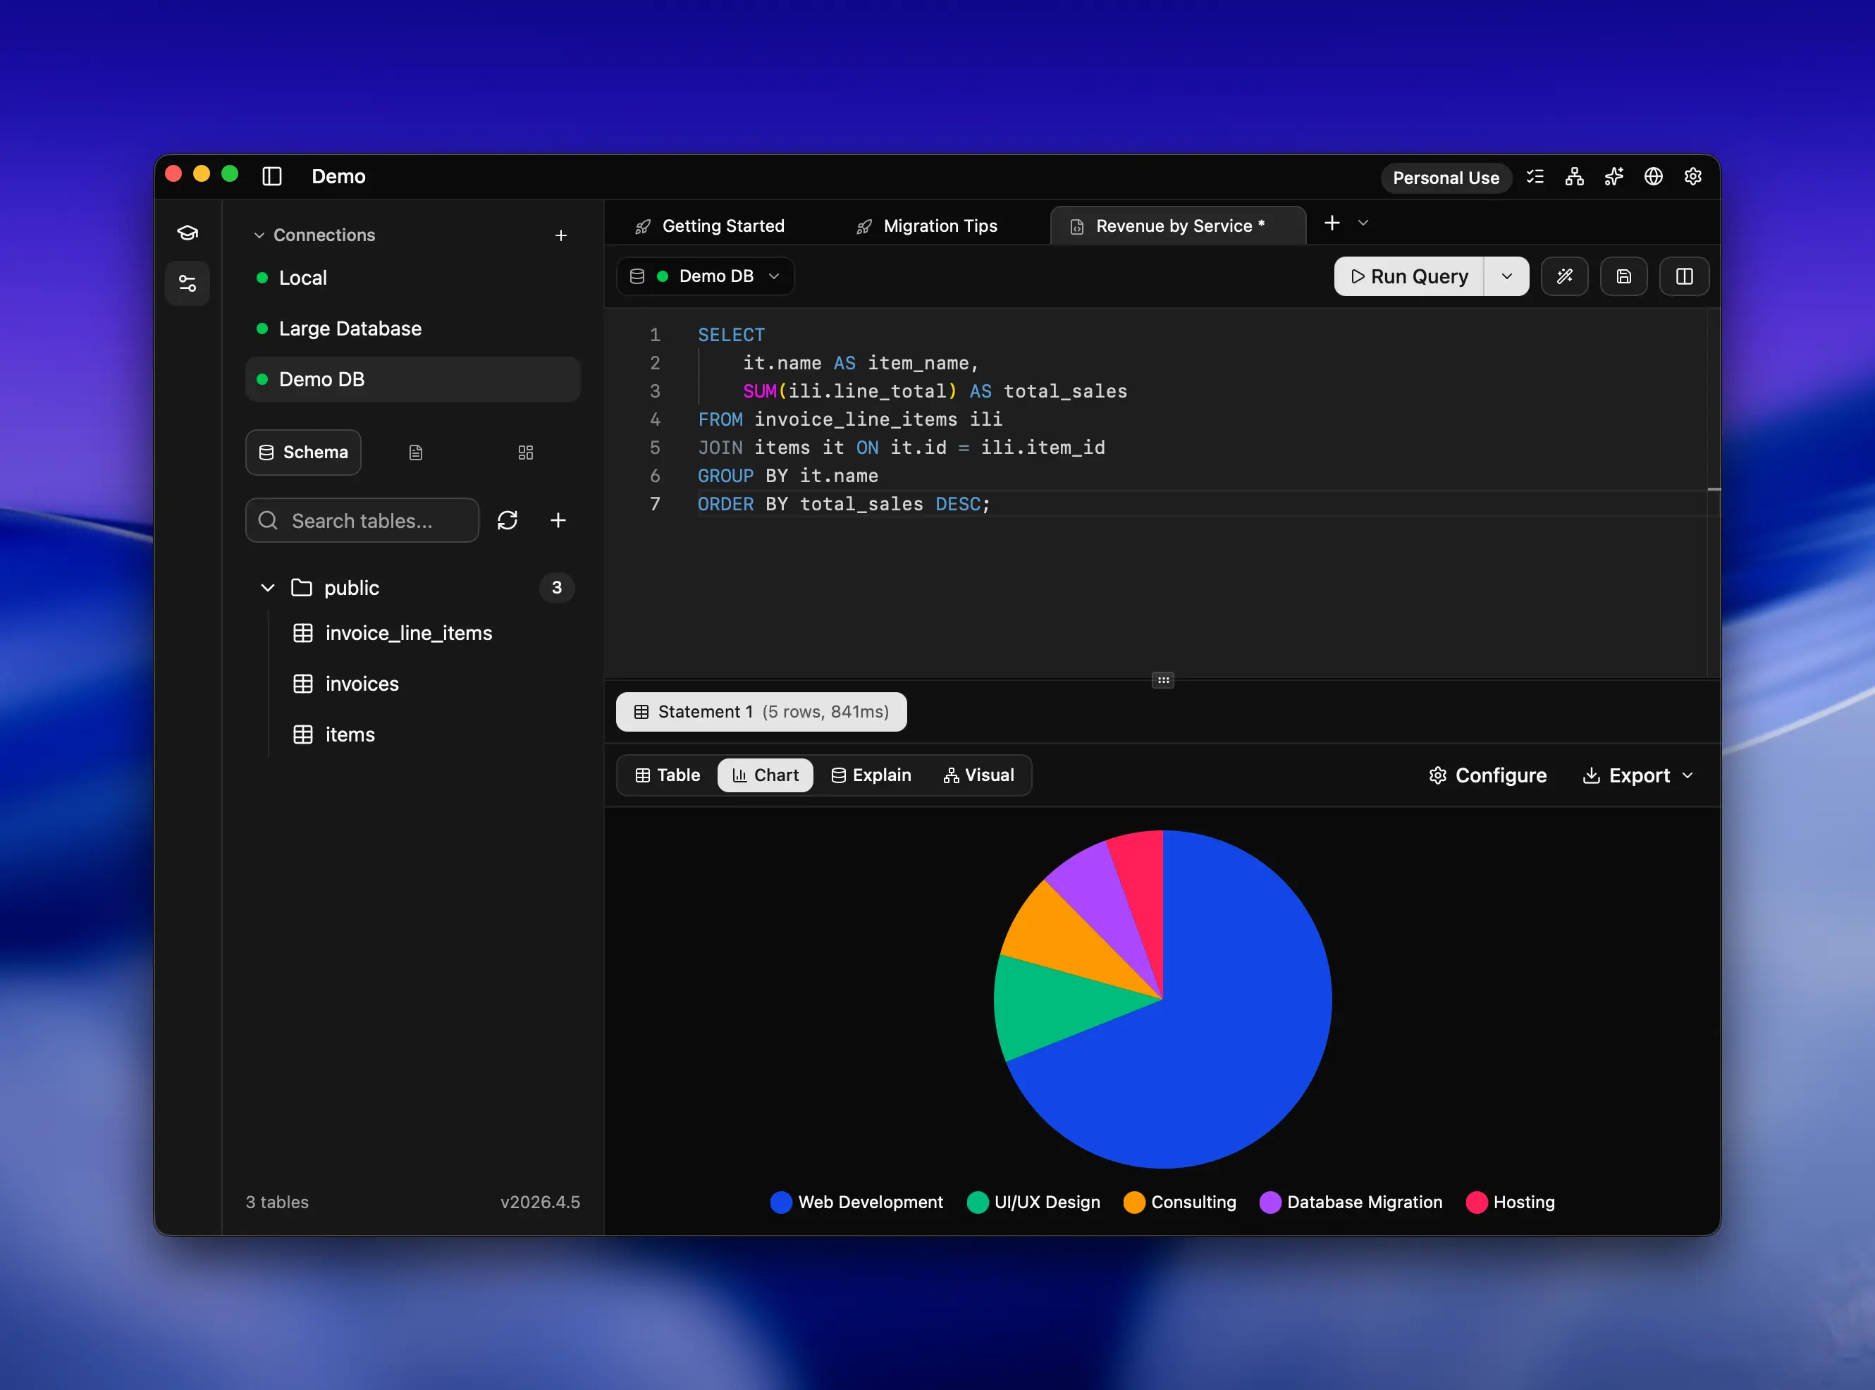Open the Run Query dropdown arrow
The width and height of the screenshot is (1875, 1390).
pyautogui.click(x=1506, y=276)
